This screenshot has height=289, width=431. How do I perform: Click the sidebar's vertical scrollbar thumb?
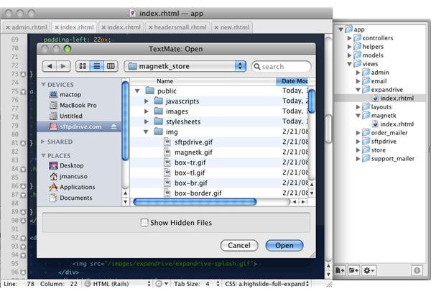click(125, 121)
